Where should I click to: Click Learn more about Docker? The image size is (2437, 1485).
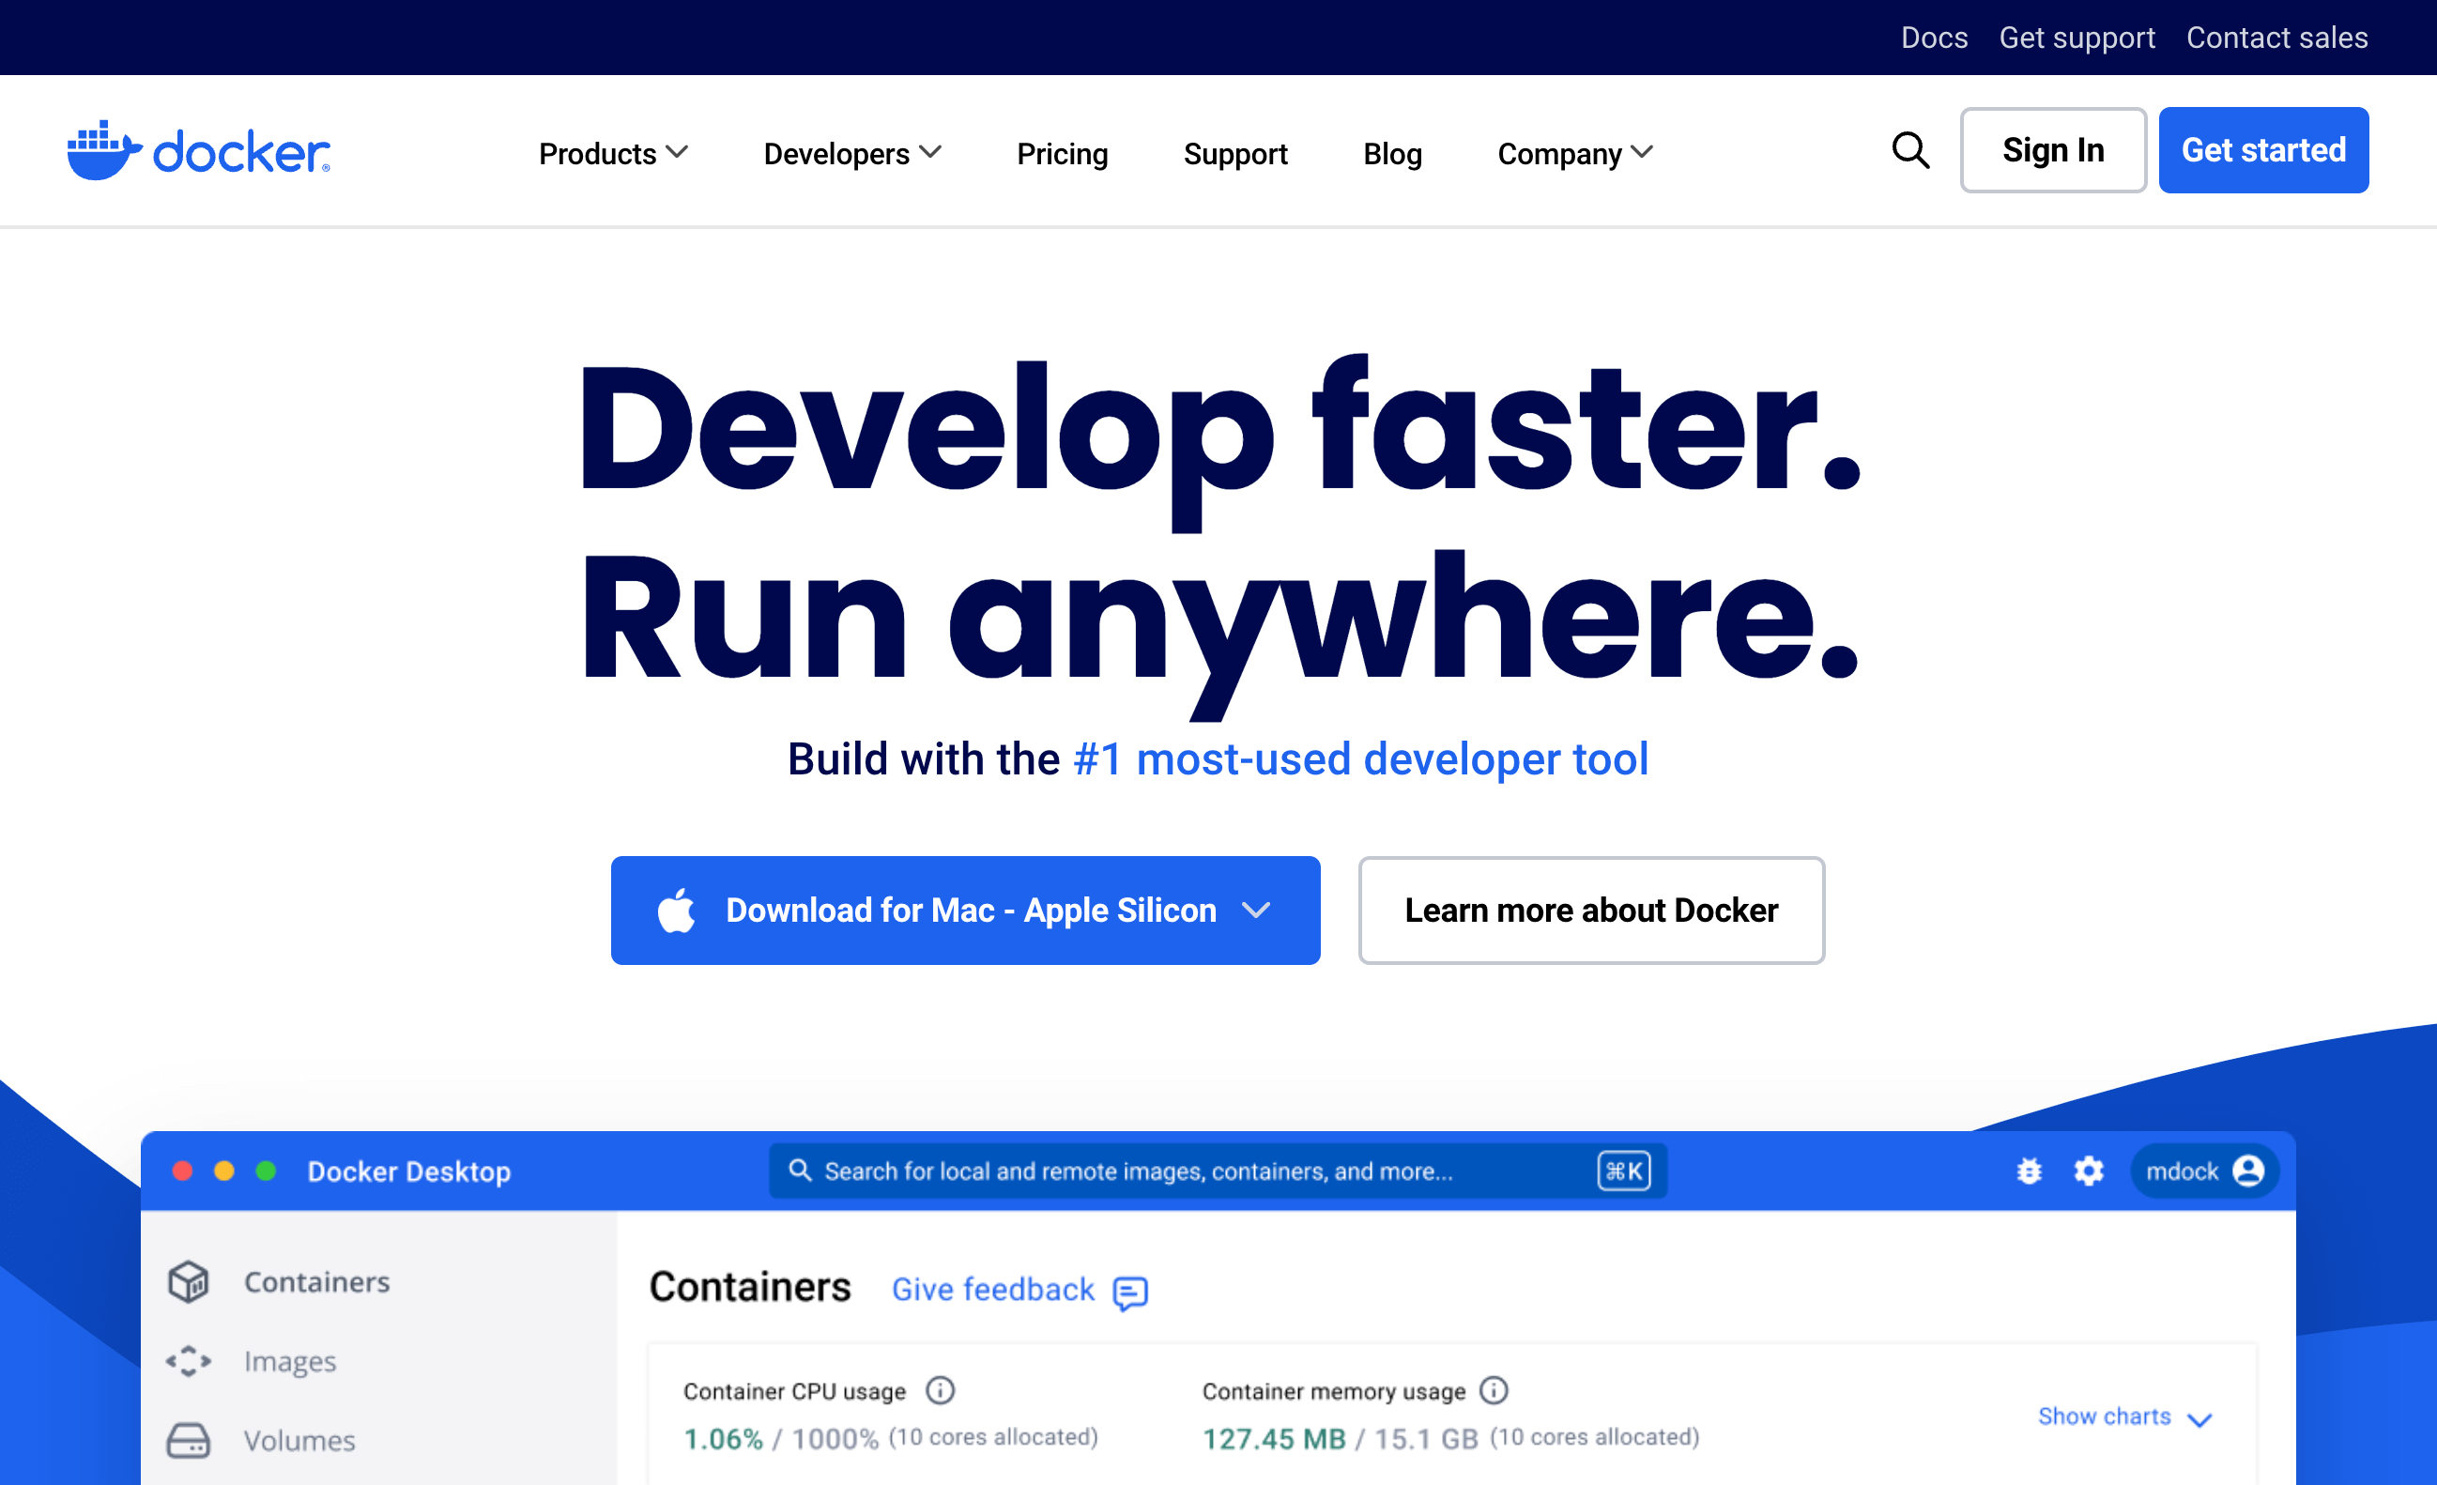coord(1590,910)
